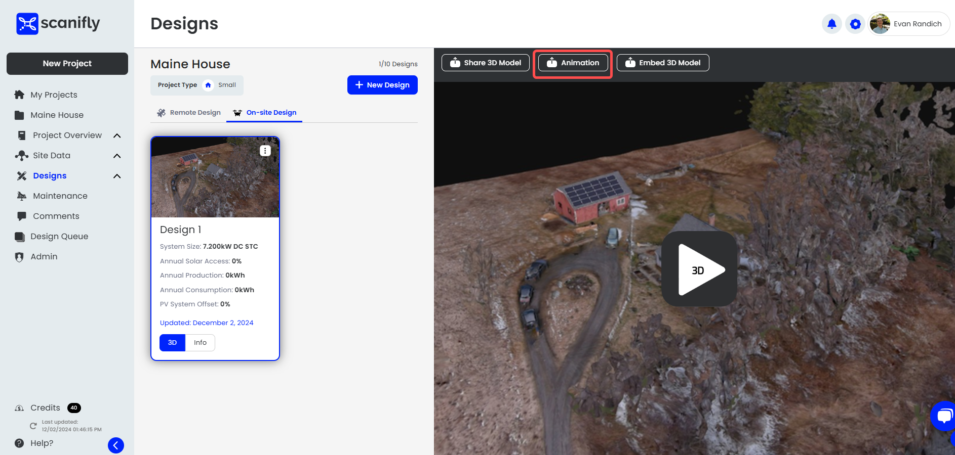Image resolution: width=955 pixels, height=455 pixels.
Task: Open the notifications bell icon
Action: 831,24
